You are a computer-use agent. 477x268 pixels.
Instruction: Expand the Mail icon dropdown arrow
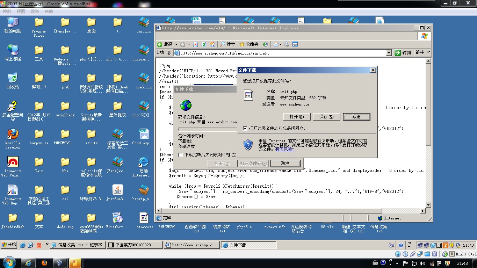tap(280, 44)
